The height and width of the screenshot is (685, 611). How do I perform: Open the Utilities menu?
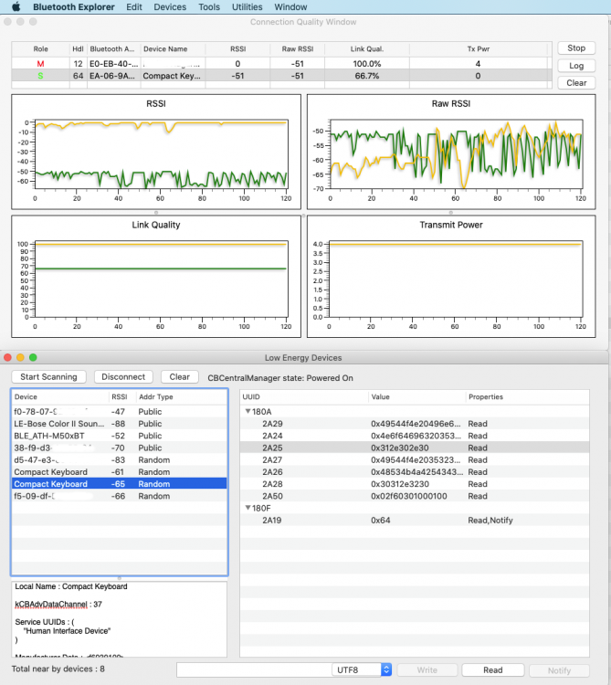pos(247,6)
